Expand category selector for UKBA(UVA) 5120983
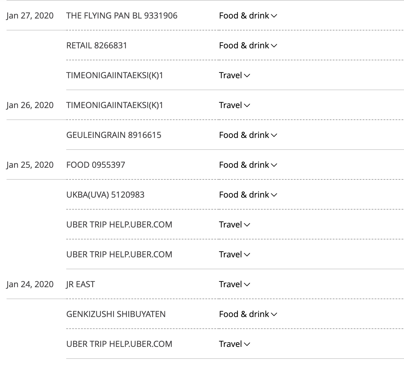This screenshot has height=366, width=404. (248, 195)
